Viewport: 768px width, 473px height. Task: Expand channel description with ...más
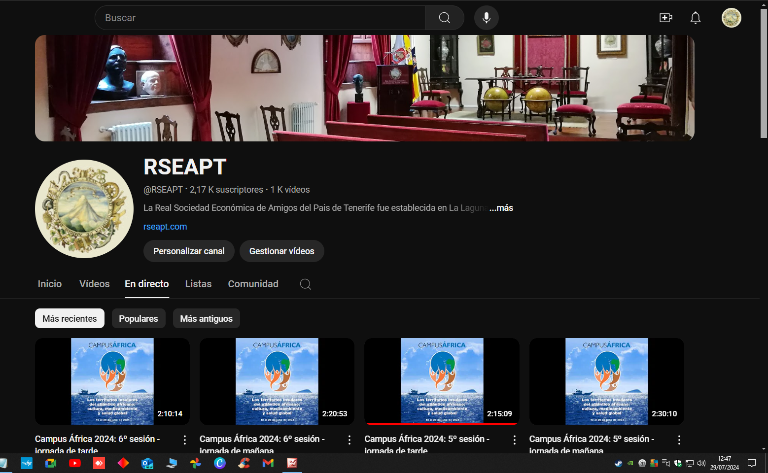(x=501, y=208)
